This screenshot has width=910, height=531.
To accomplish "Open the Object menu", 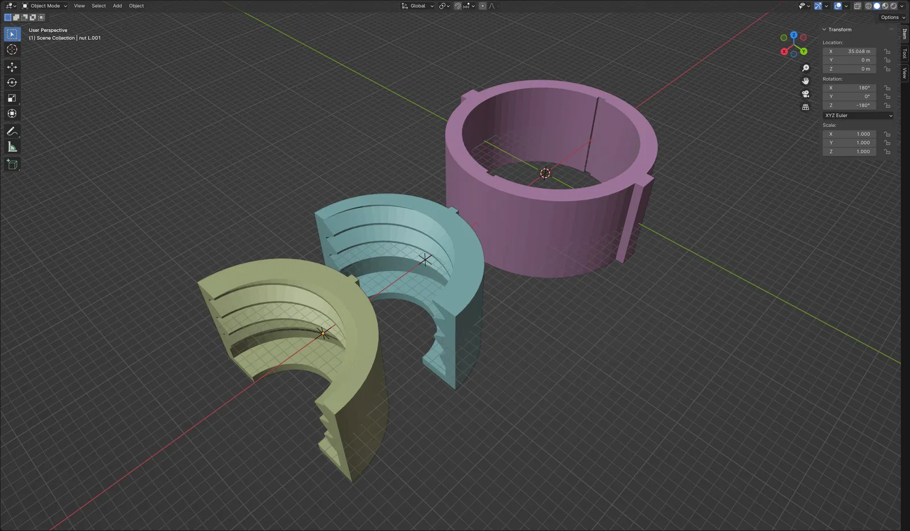I will pyautogui.click(x=136, y=6).
